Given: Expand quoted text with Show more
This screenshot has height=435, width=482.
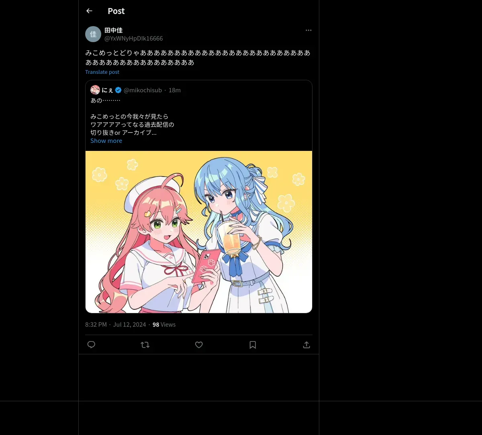Looking at the screenshot, I should point(106,140).
